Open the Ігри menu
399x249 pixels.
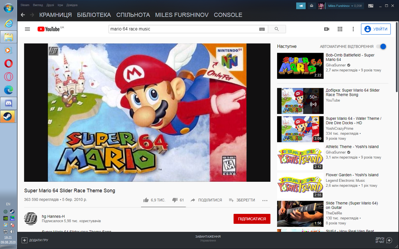point(60,5)
